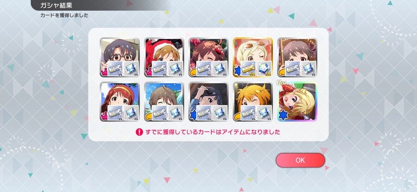Click the red exclamation notice icon
This screenshot has height=192, width=417.
coord(139,132)
